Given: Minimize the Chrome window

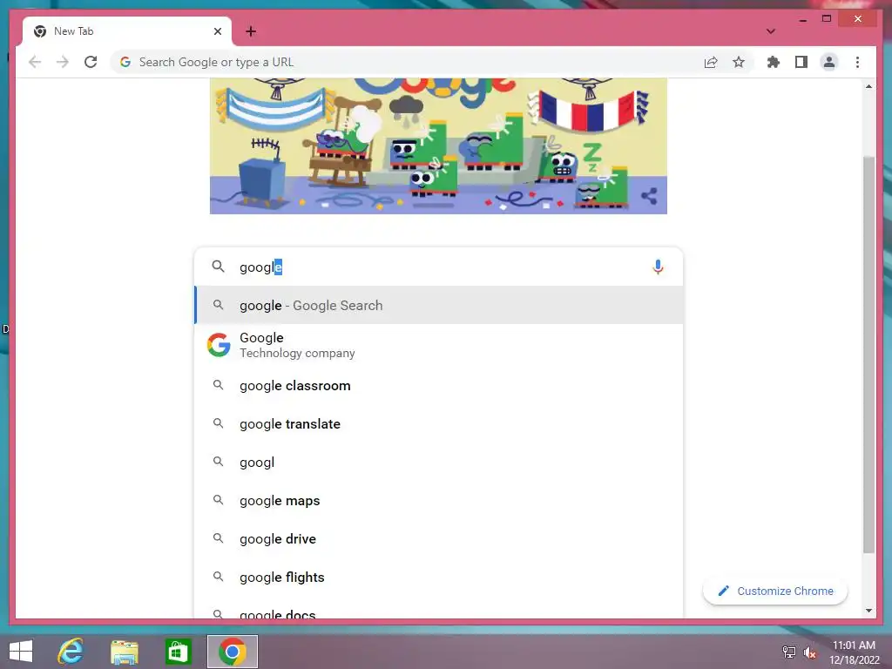Looking at the screenshot, I should tap(802, 19).
